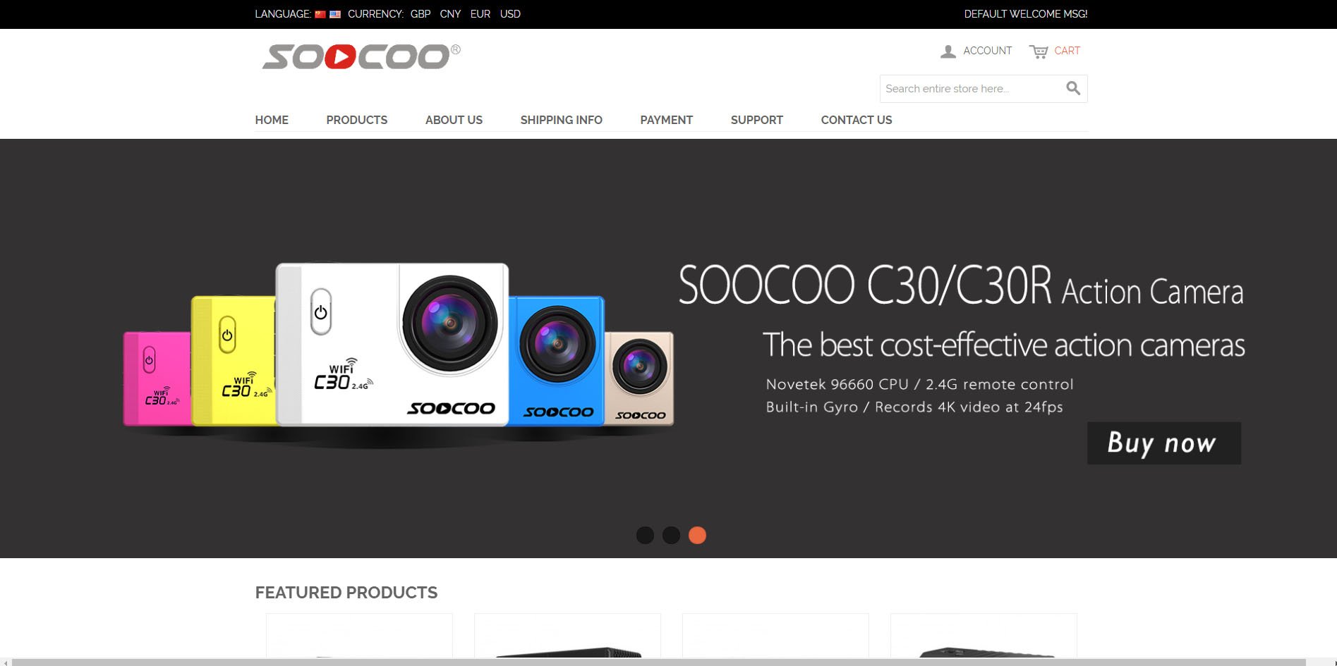Select the first carousel slide dot
1337x666 pixels.
tap(645, 535)
